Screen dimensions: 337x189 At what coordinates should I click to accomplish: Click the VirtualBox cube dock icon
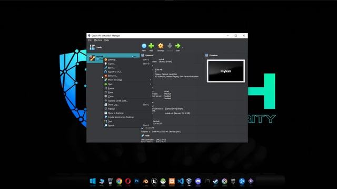189,181
